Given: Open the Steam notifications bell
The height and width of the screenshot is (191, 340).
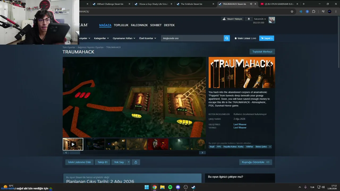Looking at the screenshot, I should click(249, 19).
